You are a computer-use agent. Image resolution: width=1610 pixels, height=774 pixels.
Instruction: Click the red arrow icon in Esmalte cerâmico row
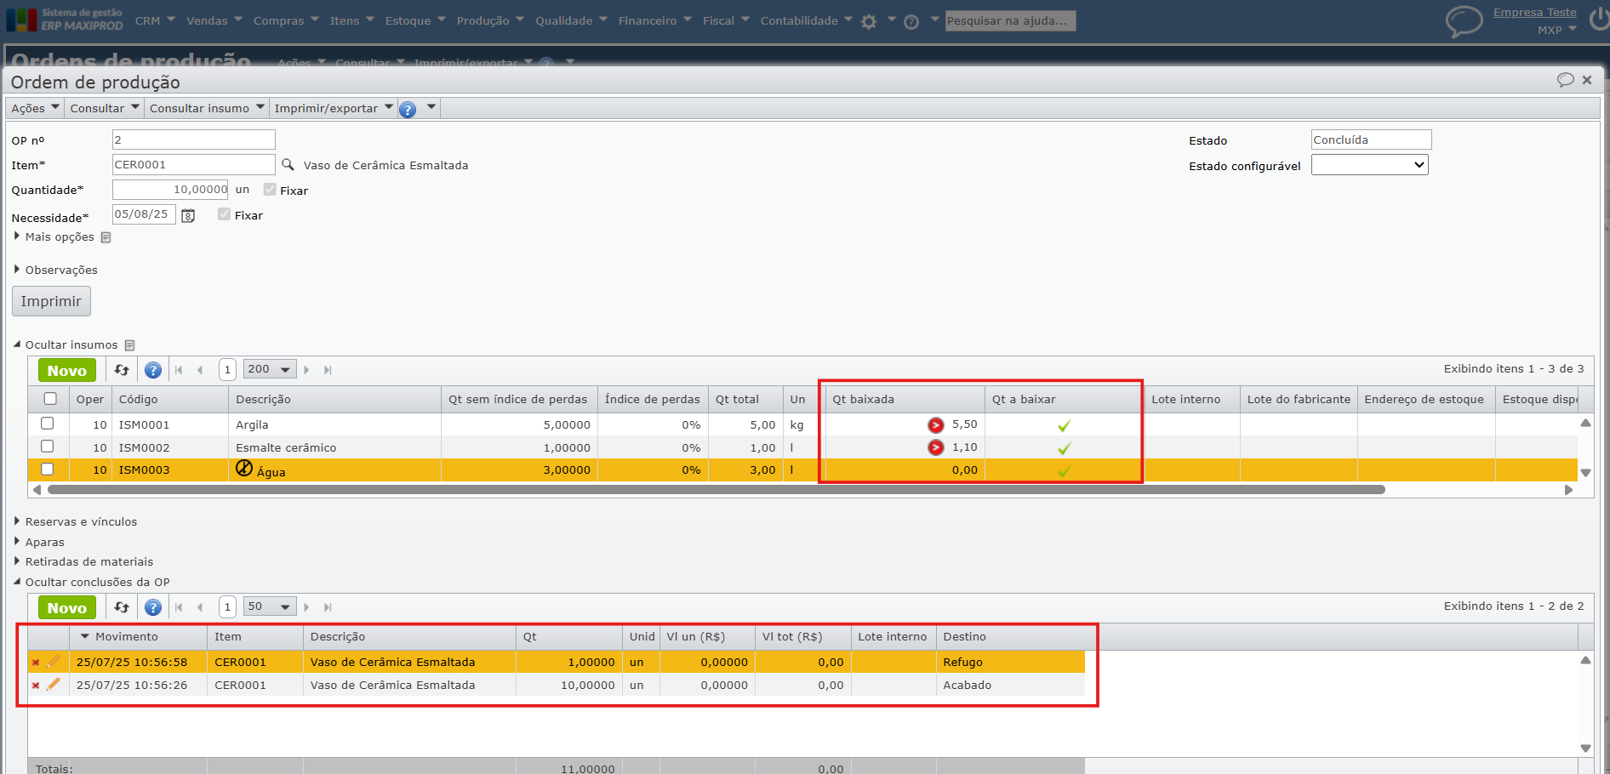936,447
